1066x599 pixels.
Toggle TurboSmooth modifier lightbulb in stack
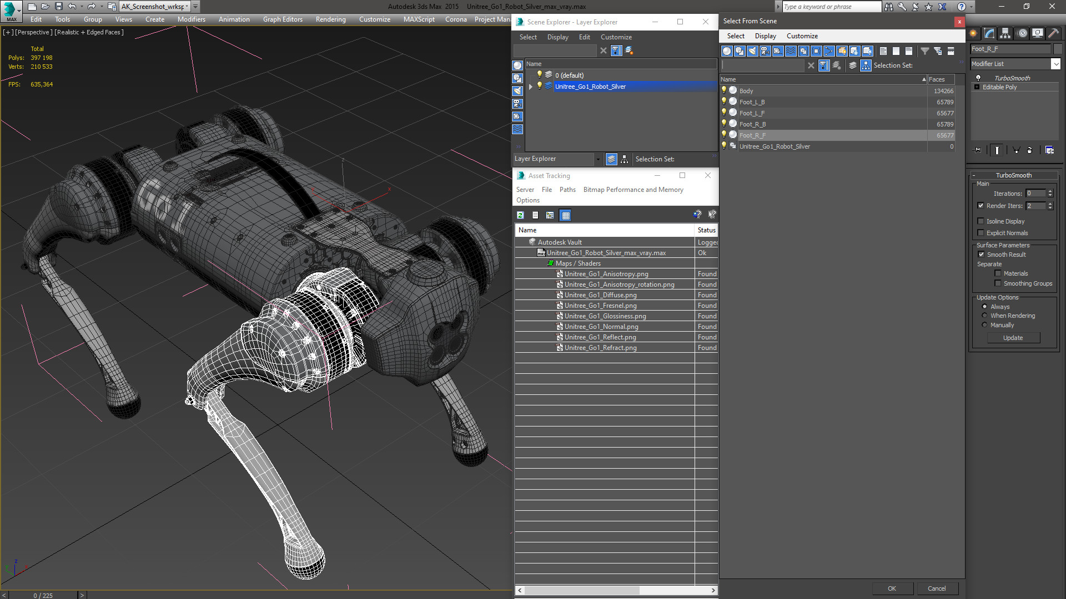tap(978, 78)
